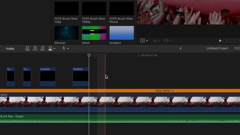Select the Glitch generator thumbnail
Image resolution: width=240 pixels, height=135 pixels.
pyautogui.click(x=94, y=33)
